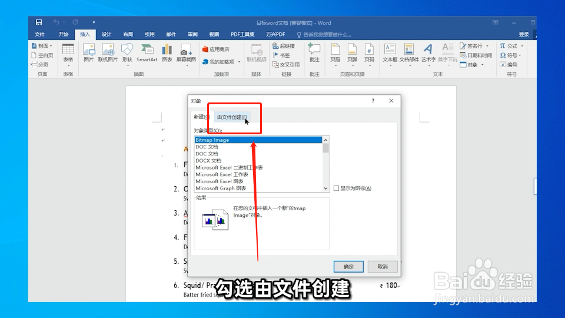Insert 日期和时间 date and time
This screenshot has width=565, height=318.
tap(476, 55)
